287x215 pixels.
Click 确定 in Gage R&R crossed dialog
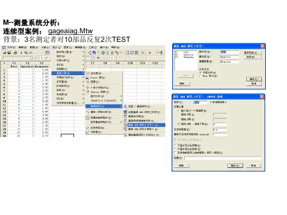[254, 79]
